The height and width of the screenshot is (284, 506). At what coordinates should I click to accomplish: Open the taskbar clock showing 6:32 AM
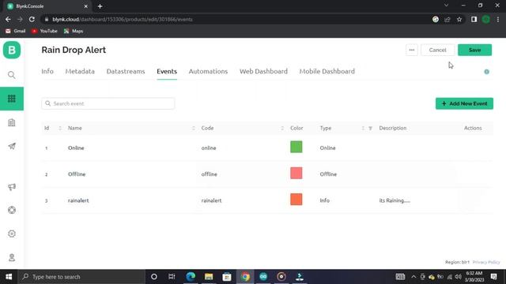(474, 277)
